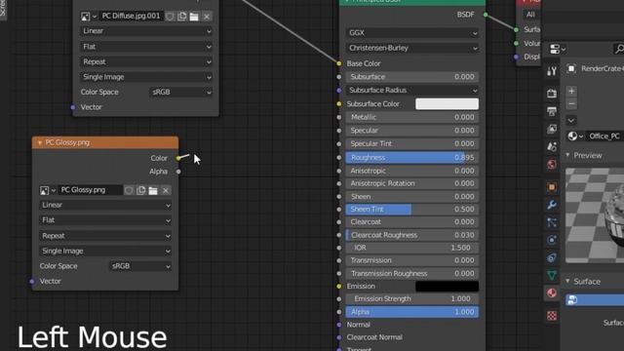The height and width of the screenshot is (351, 624).
Task: Click the Alpha output socket on PC Glossy
Action: pyautogui.click(x=178, y=172)
